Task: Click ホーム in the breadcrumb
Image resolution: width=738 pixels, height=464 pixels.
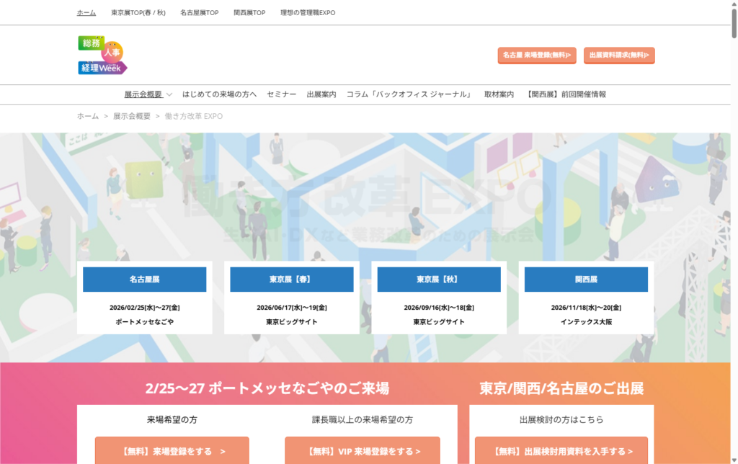Action: pyautogui.click(x=88, y=116)
